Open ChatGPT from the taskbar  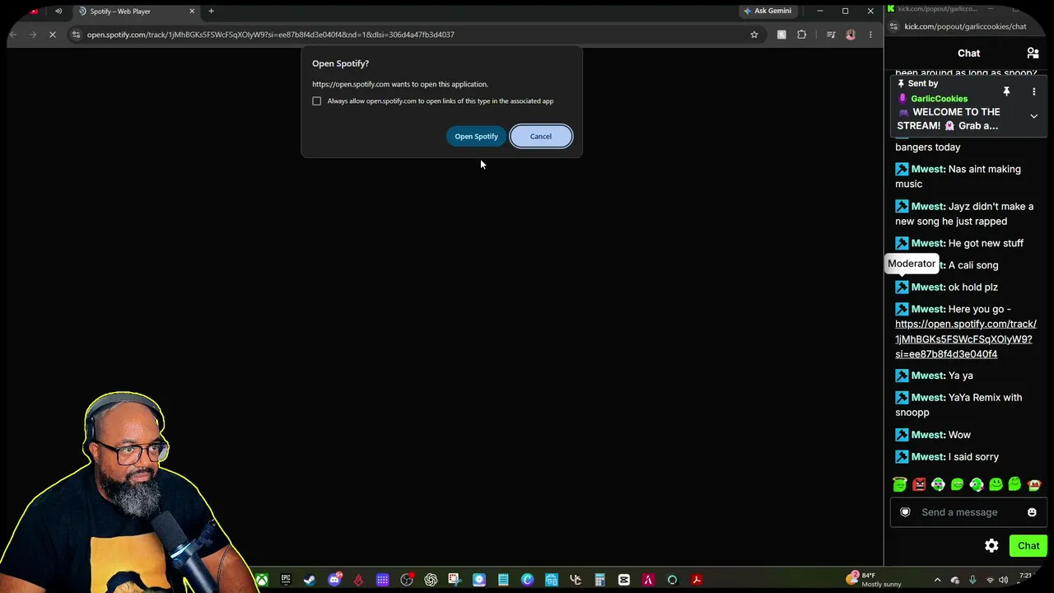tap(431, 580)
